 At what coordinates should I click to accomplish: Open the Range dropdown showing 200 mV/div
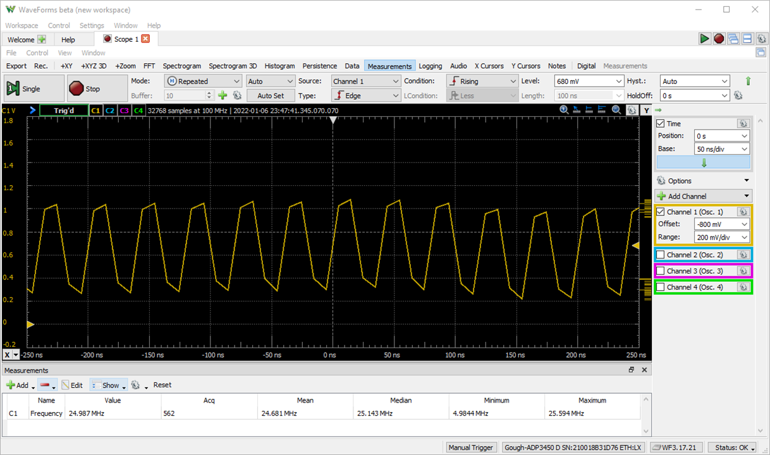point(721,238)
